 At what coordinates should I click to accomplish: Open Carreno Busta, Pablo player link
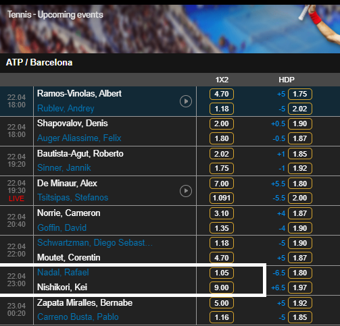click(78, 317)
